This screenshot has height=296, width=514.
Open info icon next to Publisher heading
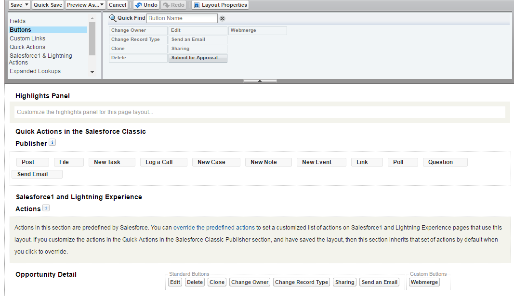52,142
